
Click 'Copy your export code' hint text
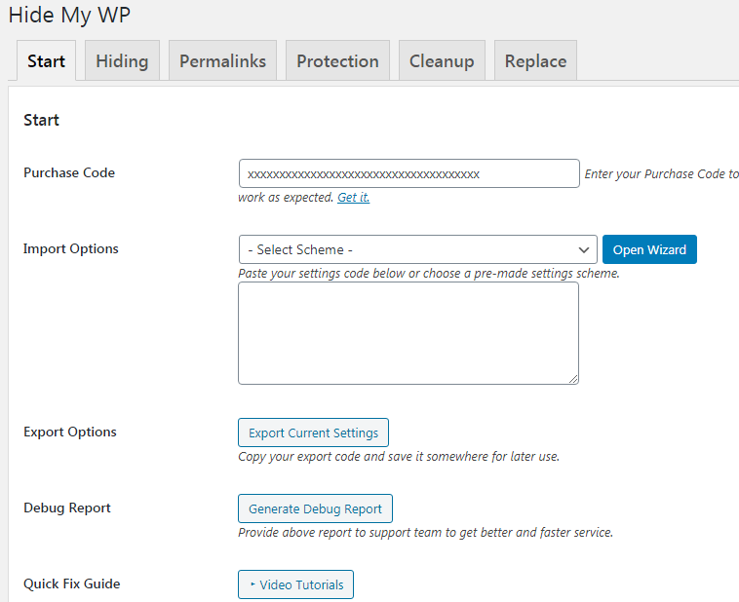(x=399, y=457)
